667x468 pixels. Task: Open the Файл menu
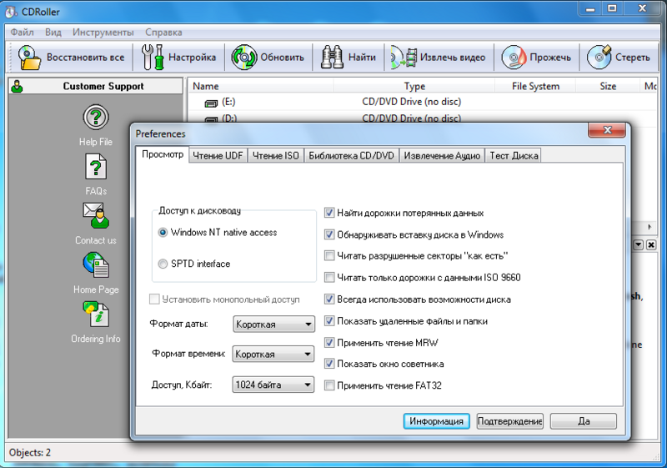coord(23,33)
